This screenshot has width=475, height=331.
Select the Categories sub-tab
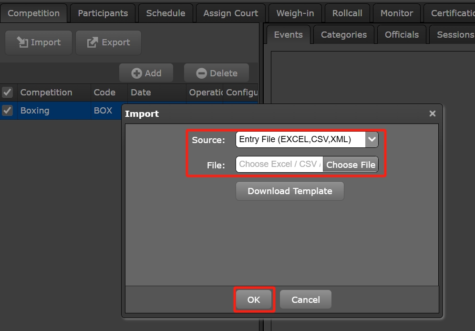[343, 35]
